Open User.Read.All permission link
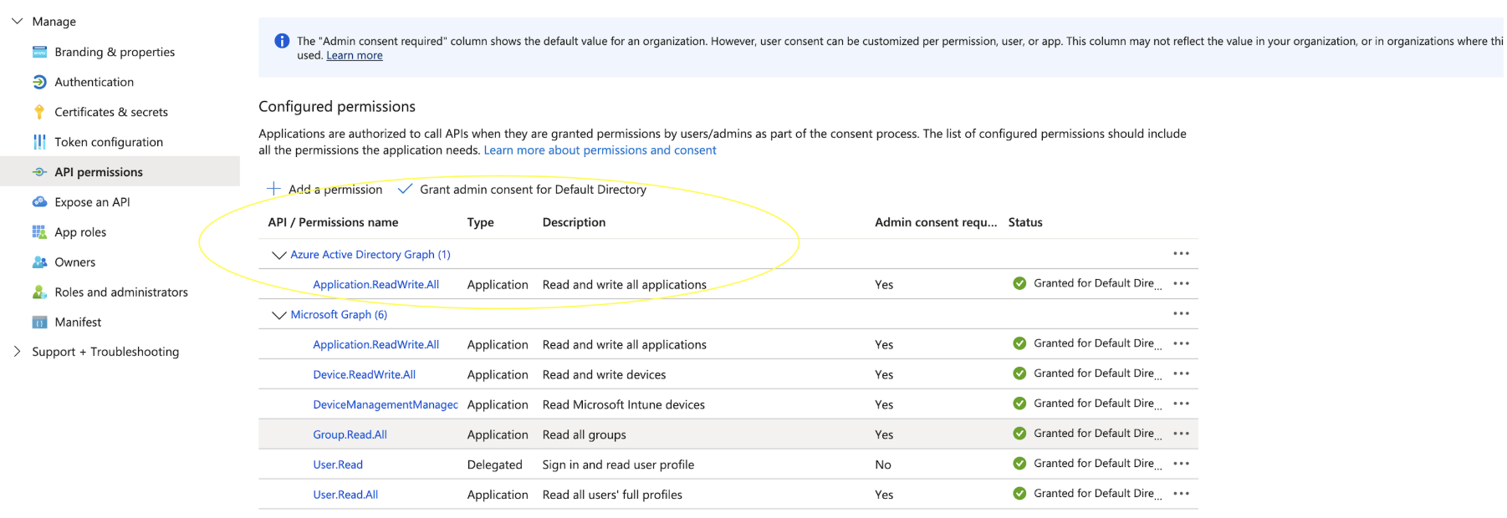1507x518 pixels. pyautogui.click(x=345, y=495)
